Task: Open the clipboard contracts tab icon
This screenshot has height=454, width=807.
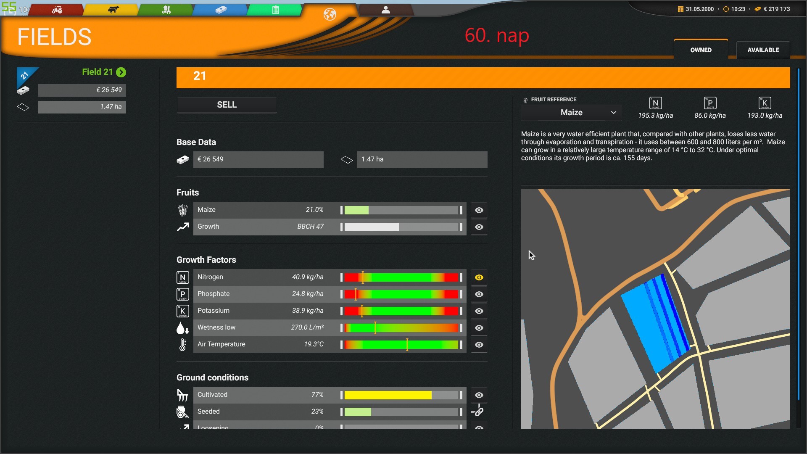Action: click(275, 10)
